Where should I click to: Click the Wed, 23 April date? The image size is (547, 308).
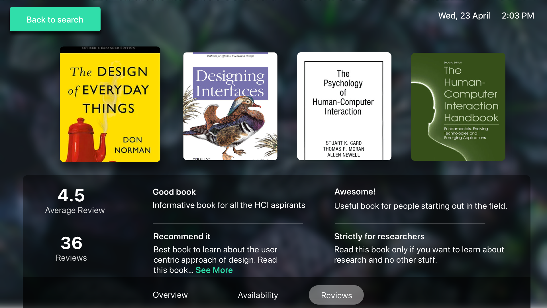pyautogui.click(x=464, y=16)
